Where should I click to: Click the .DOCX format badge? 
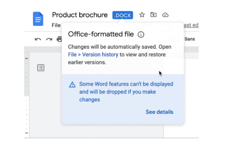tap(123, 15)
